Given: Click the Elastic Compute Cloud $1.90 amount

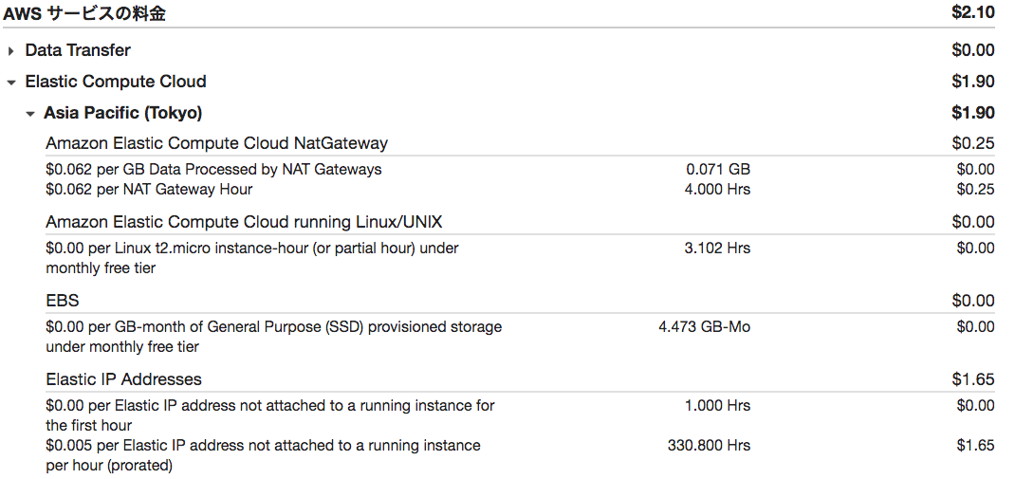Looking at the screenshot, I should [x=973, y=82].
